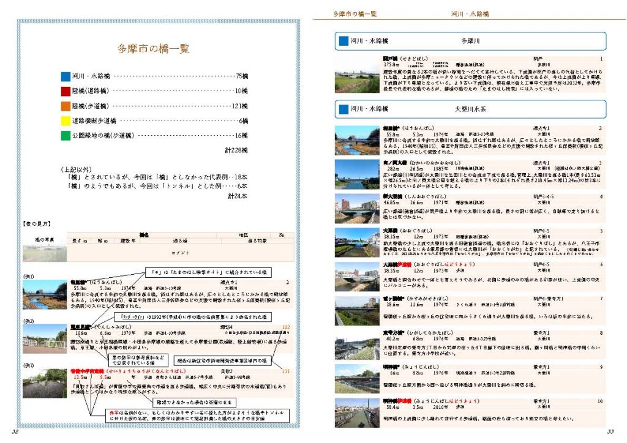Click the green 公園緑地の橋 legend swatch
The image size is (627, 443).
66,135
